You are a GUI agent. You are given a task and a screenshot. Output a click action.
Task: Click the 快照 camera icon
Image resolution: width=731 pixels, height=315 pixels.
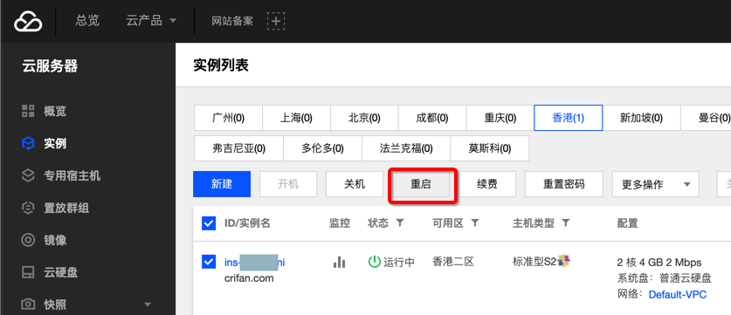pyautogui.click(x=28, y=305)
